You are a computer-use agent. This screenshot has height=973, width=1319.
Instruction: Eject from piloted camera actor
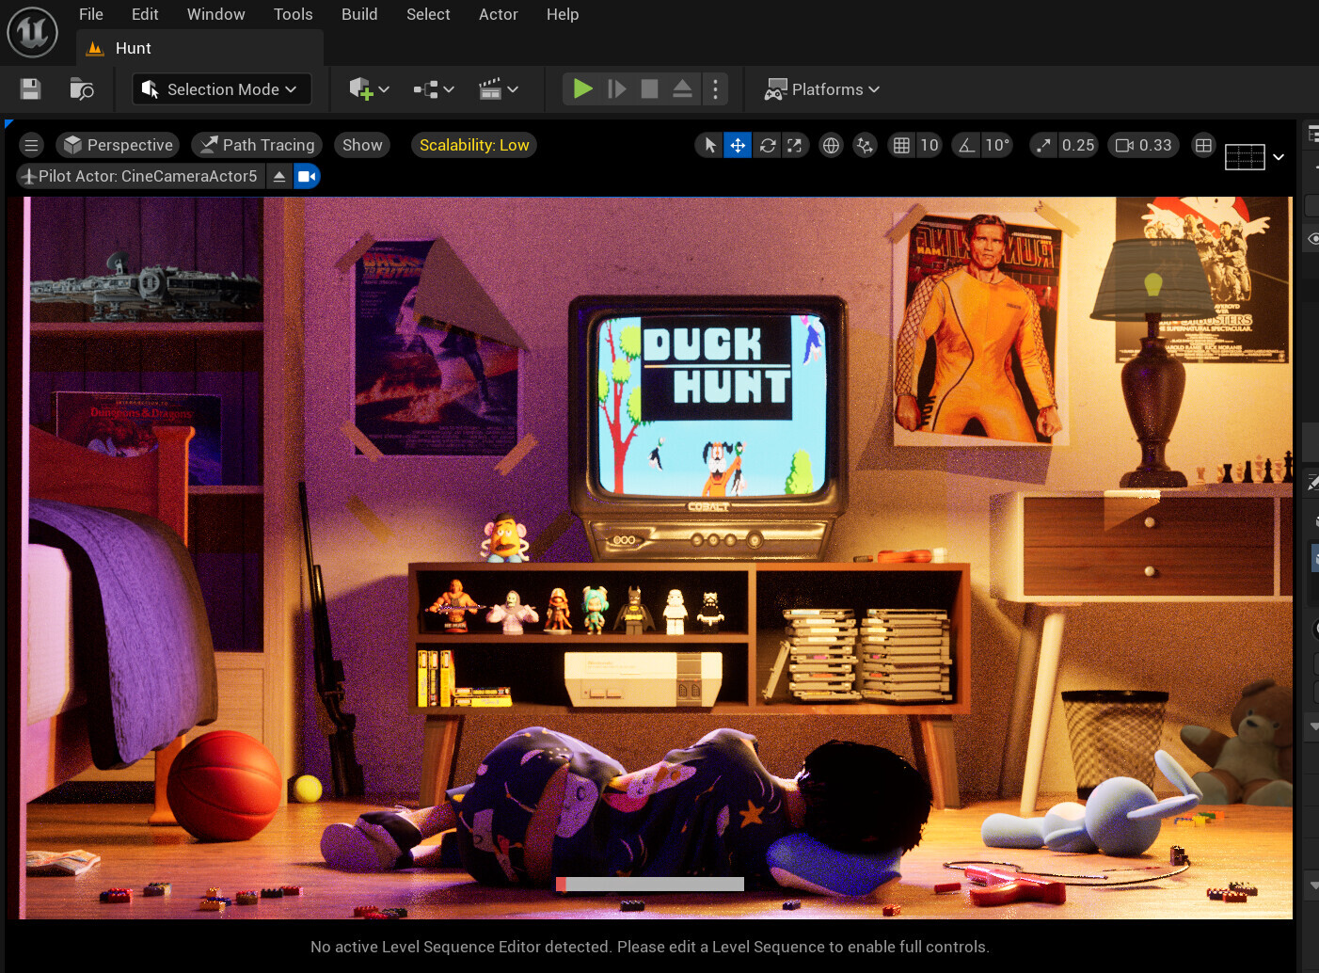point(279,176)
